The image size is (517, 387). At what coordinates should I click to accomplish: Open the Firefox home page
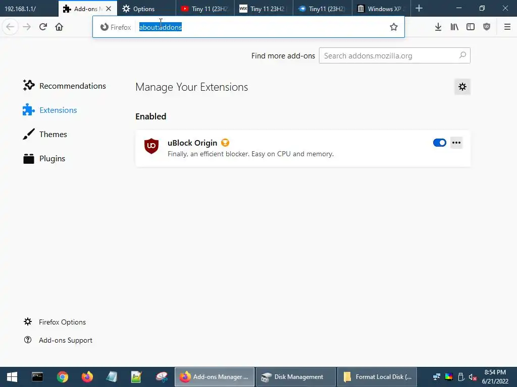59,27
